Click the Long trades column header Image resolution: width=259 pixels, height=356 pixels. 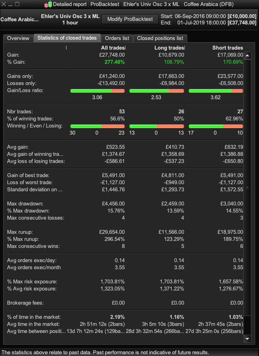coord(169,48)
